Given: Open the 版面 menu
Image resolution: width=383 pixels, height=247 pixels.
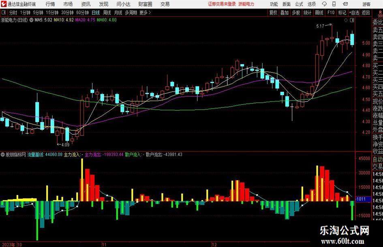Looking at the screenshot, I should pyautogui.click(x=287, y=4).
